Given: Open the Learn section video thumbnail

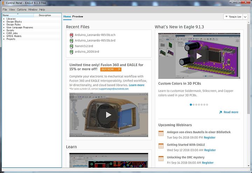Looking at the screenshot, I should coord(108,160).
